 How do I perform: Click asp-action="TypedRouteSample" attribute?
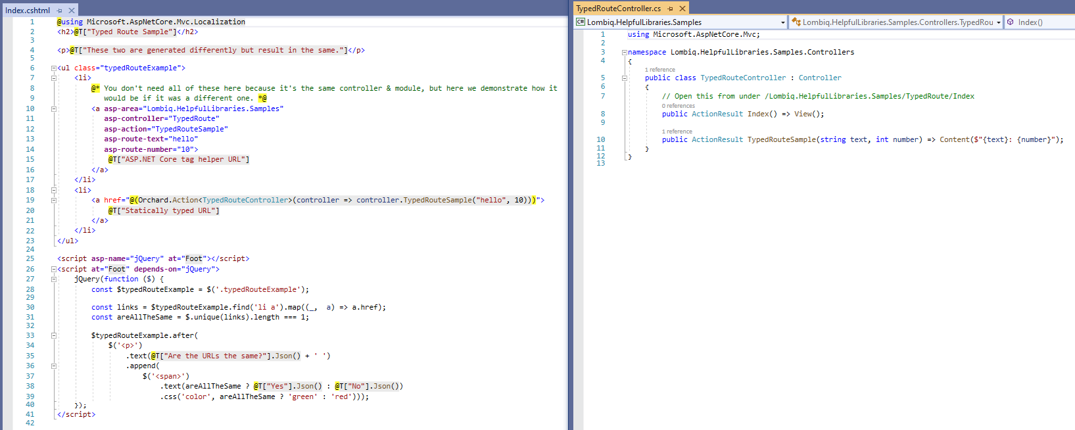tap(166, 129)
